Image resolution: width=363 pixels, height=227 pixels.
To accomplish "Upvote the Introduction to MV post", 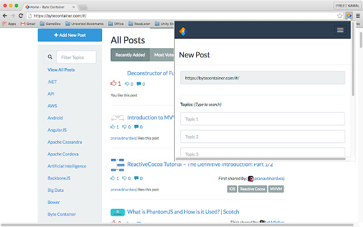I will point(113,127).
